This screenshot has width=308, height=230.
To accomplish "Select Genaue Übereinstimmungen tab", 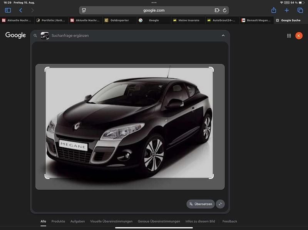I will [x=159, y=221].
